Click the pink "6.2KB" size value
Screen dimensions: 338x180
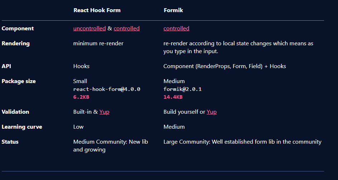(x=81, y=97)
